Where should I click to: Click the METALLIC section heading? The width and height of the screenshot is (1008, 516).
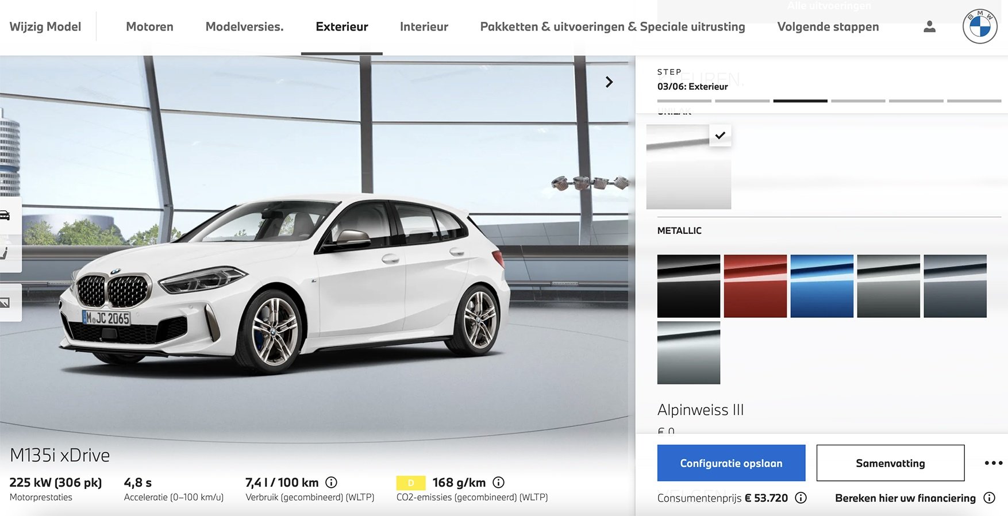point(679,230)
